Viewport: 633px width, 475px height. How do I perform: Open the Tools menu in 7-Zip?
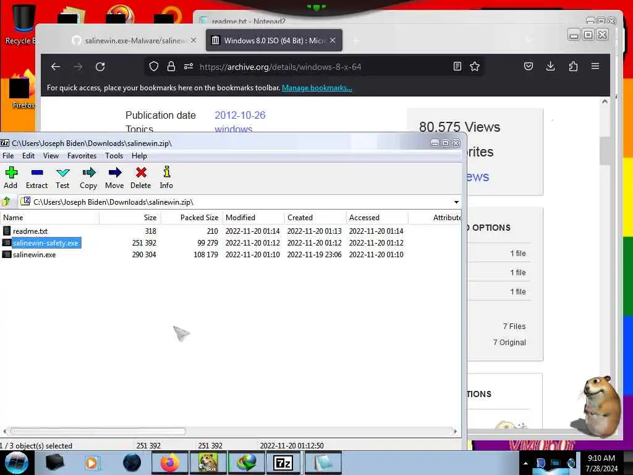(114, 155)
